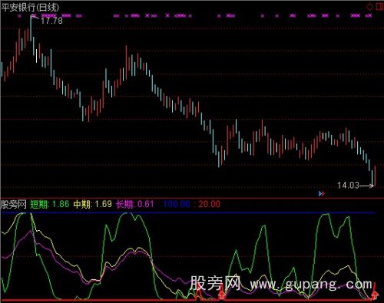The image size is (384, 303).
Task: Click the blue-red double arrow marker
Action: 322,194
